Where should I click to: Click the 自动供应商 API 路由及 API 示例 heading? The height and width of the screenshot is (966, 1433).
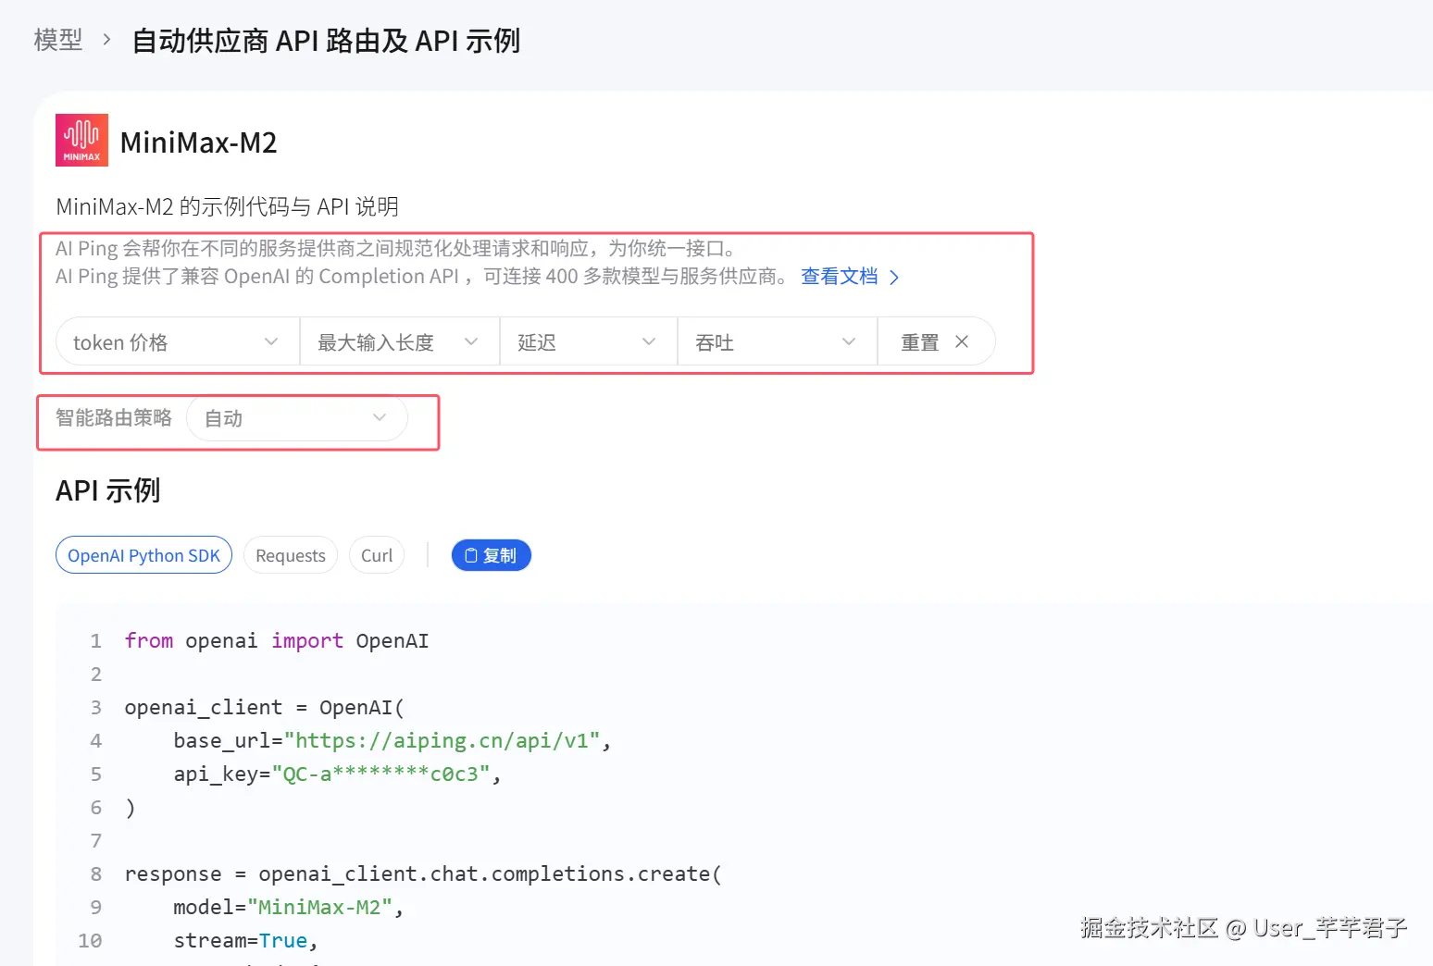click(326, 41)
